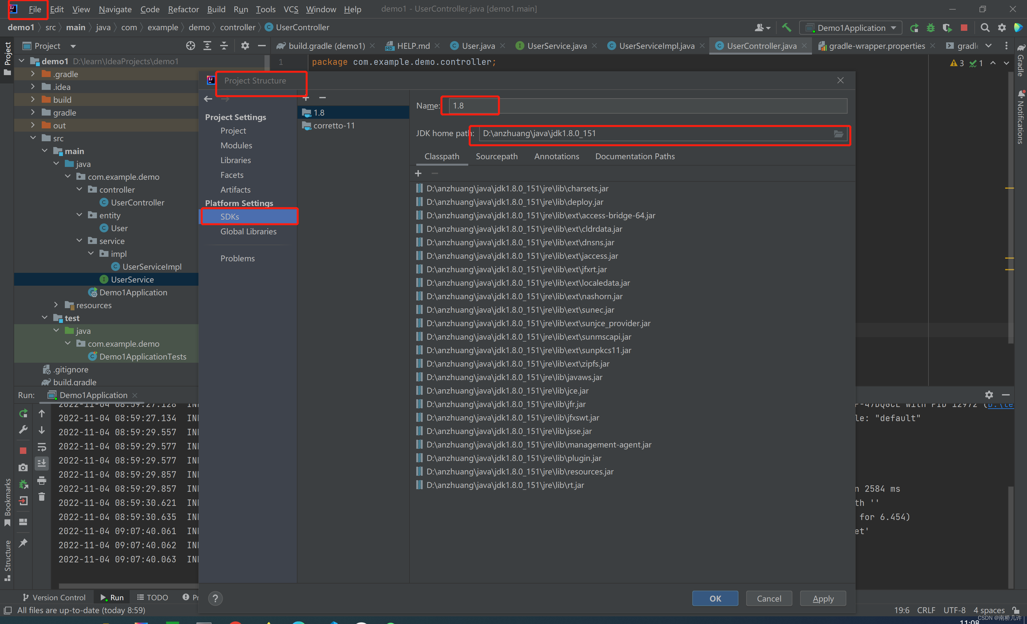Open the Refactor menu
This screenshot has height=624, width=1027.
pyautogui.click(x=183, y=9)
